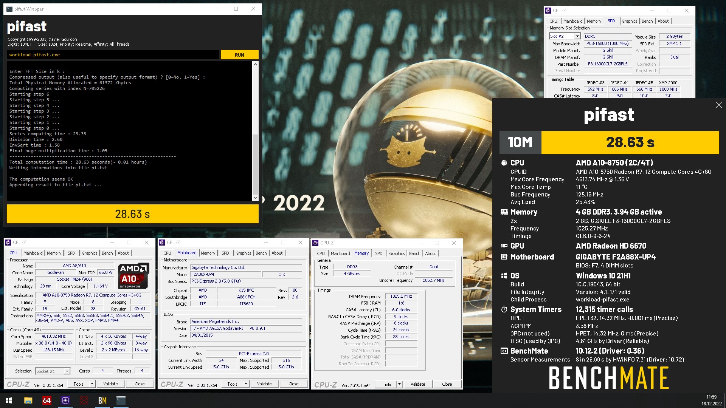Open CPU-Z purple chip taskbar icon
The image size is (726, 408).
tap(65, 400)
